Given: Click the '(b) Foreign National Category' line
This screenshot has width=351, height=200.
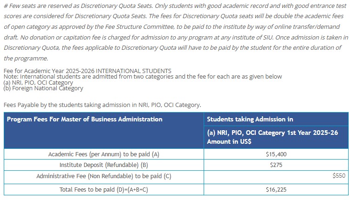Looking at the screenshot, I should tap(43, 88).
